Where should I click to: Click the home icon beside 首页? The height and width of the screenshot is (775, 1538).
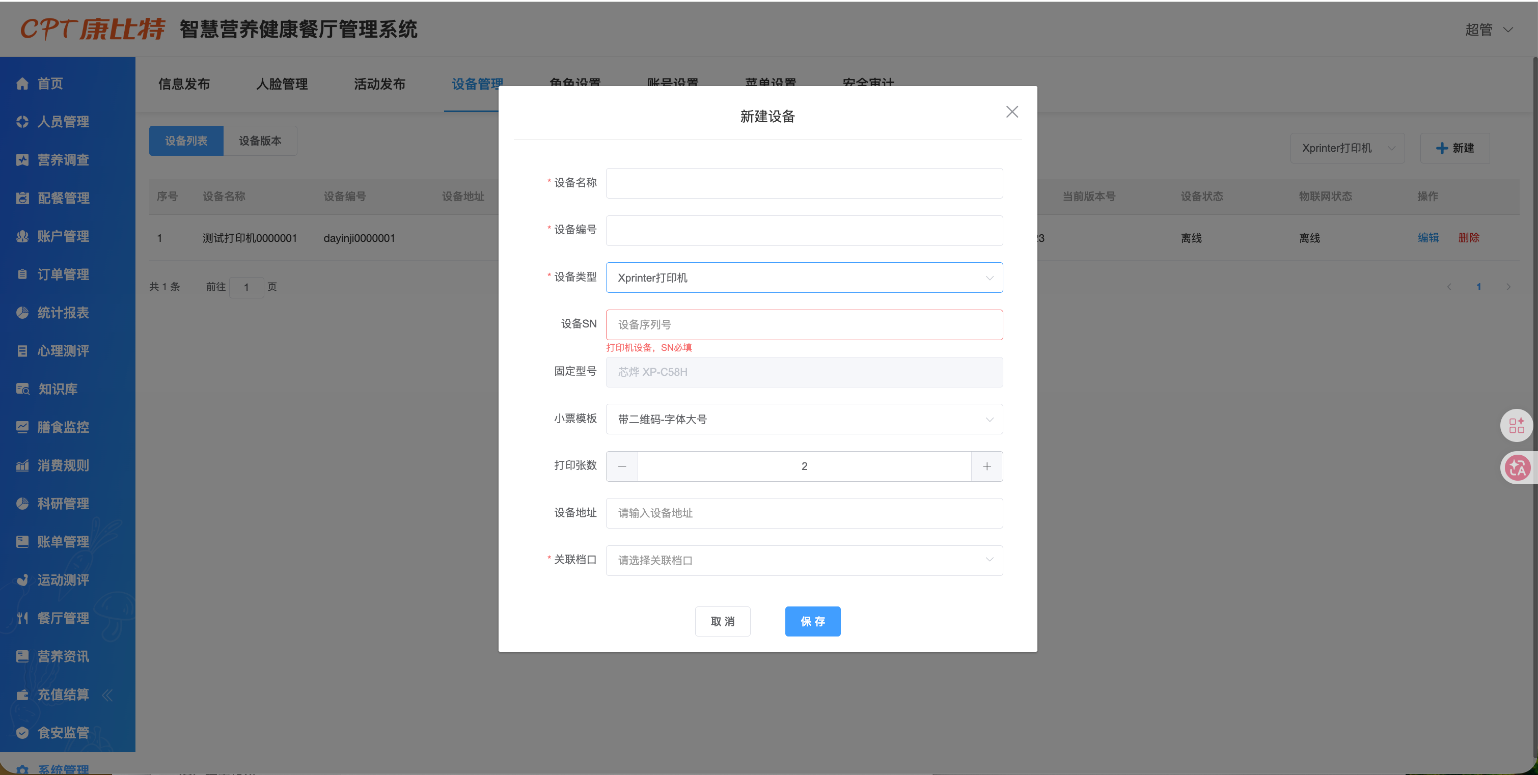[x=22, y=84]
